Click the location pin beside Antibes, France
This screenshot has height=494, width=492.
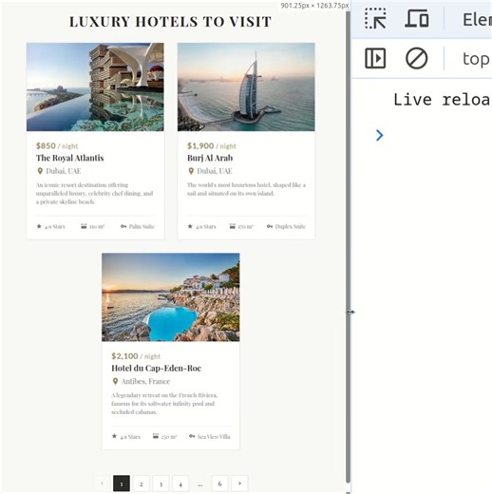[115, 381]
